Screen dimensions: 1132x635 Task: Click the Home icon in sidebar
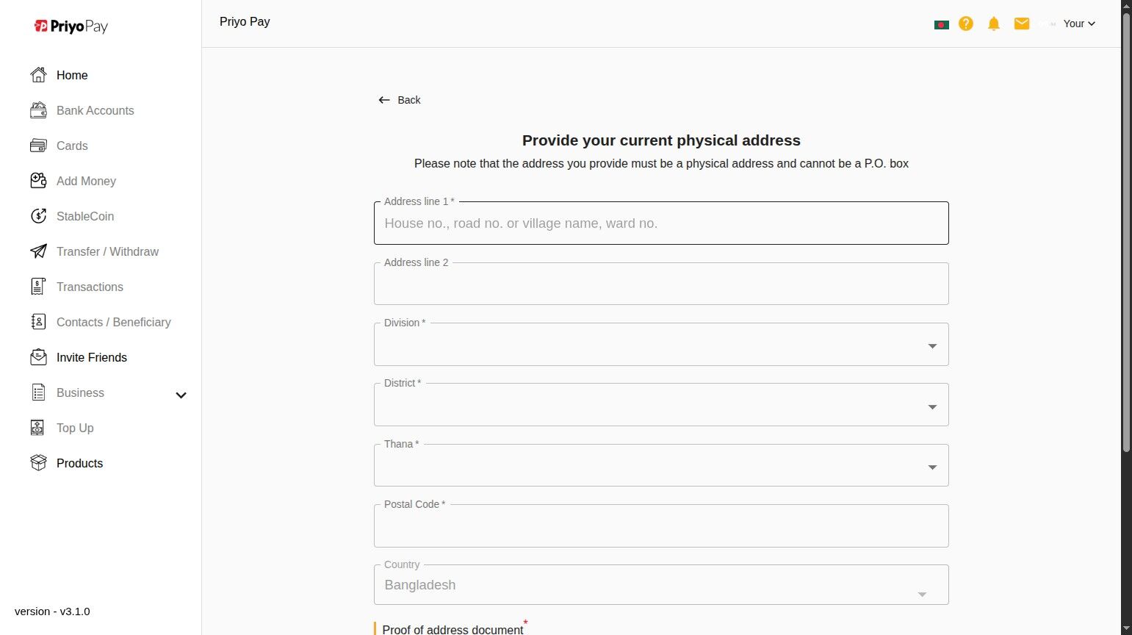(x=38, y=75)
